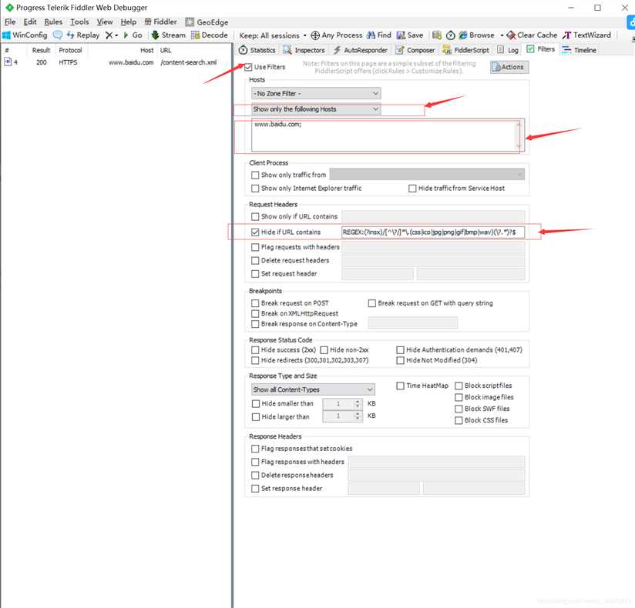This screenshot has width=635, height=608.
Task: Open the Help menu
Action: (x=129, y=22)
